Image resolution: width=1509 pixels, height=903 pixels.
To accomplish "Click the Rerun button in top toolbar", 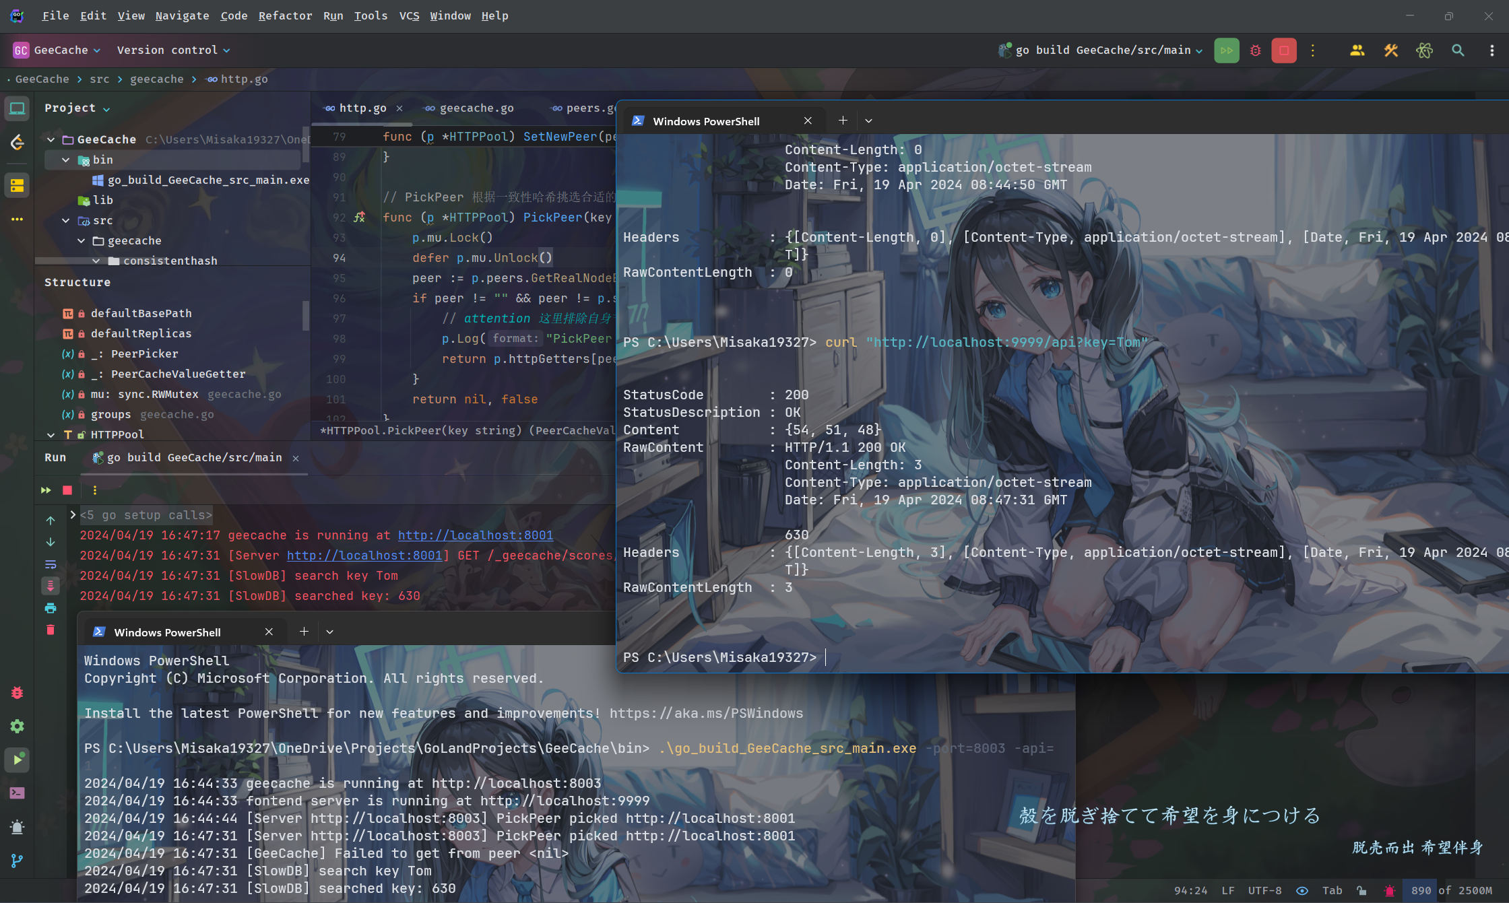I will pyautogui.click(x=1226, y=51).
